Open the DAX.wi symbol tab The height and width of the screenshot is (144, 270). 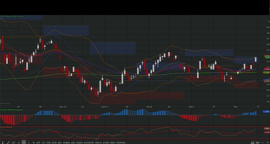98,142
